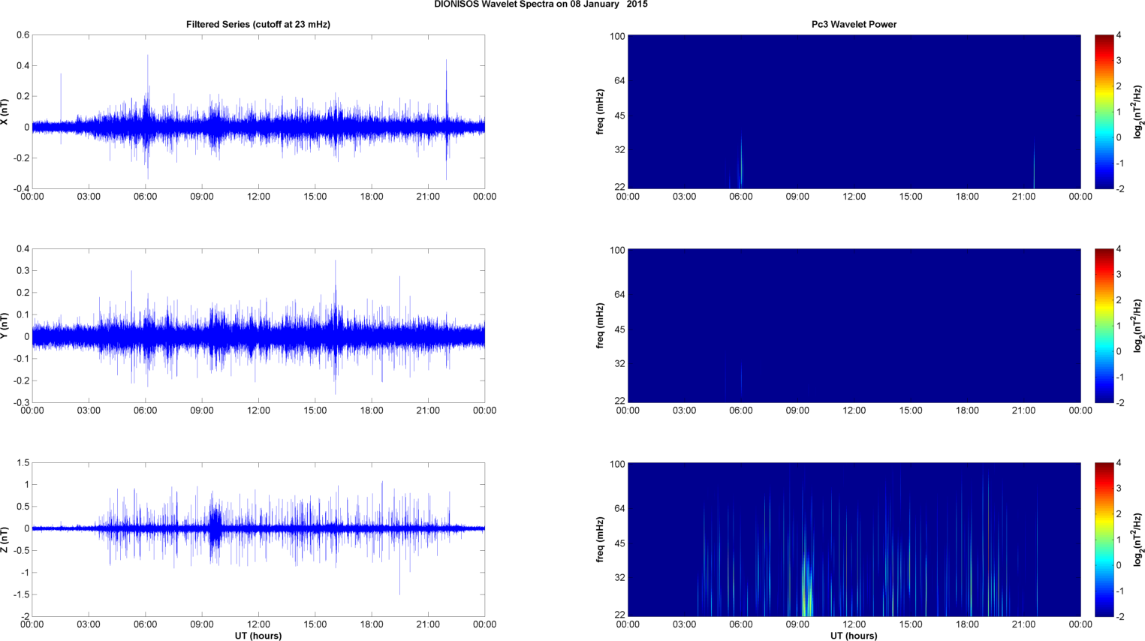Click "UT (hours)" label under the Z time series
The width and height of the screenshot is (1145, 641).
click(x=258, y=636)
